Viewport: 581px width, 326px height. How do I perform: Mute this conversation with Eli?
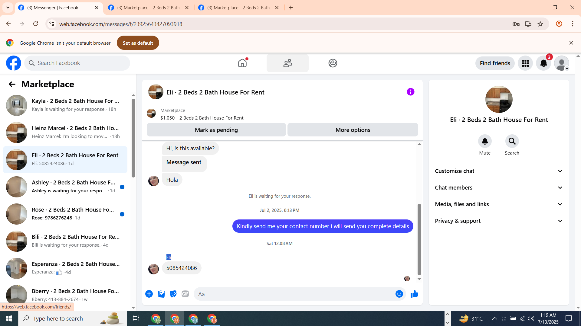485,141
